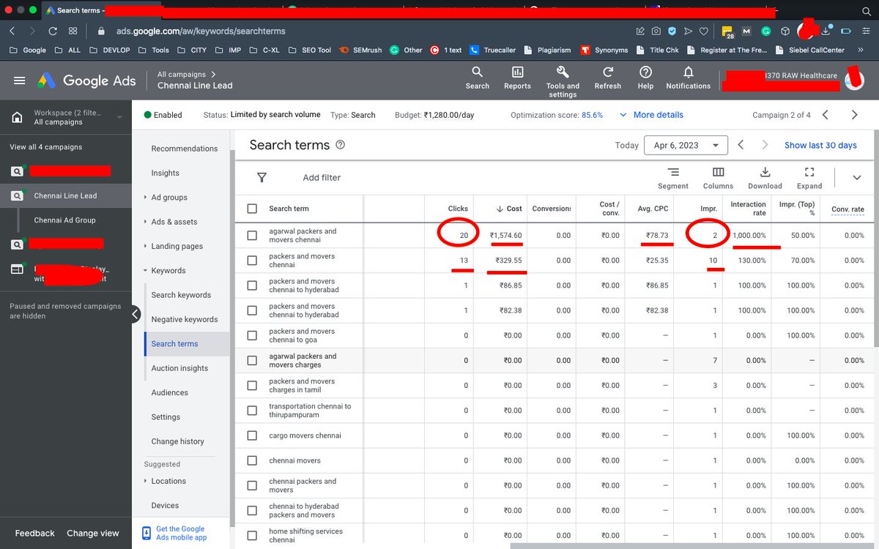
Task: Go to previous date range arrow
Action: (x=741, y=145)
